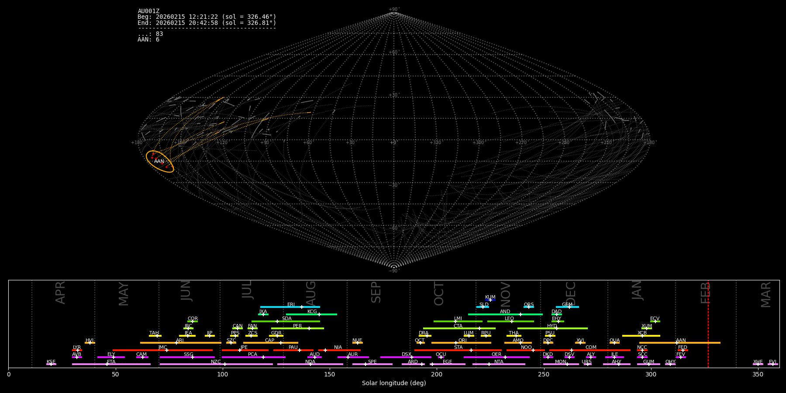Click the 350 tick on solar longitude axis
This screenshot has width=786, height=393.
(x=758, y=374)
